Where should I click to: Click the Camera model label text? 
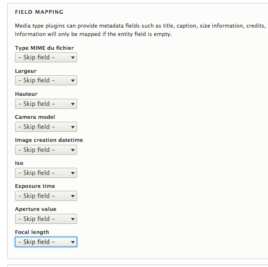[35, 117]
